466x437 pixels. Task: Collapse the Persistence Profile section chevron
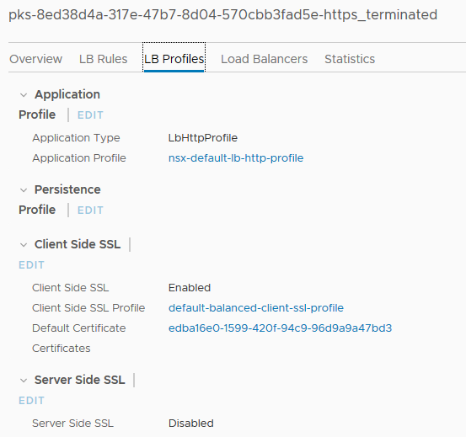24,190
